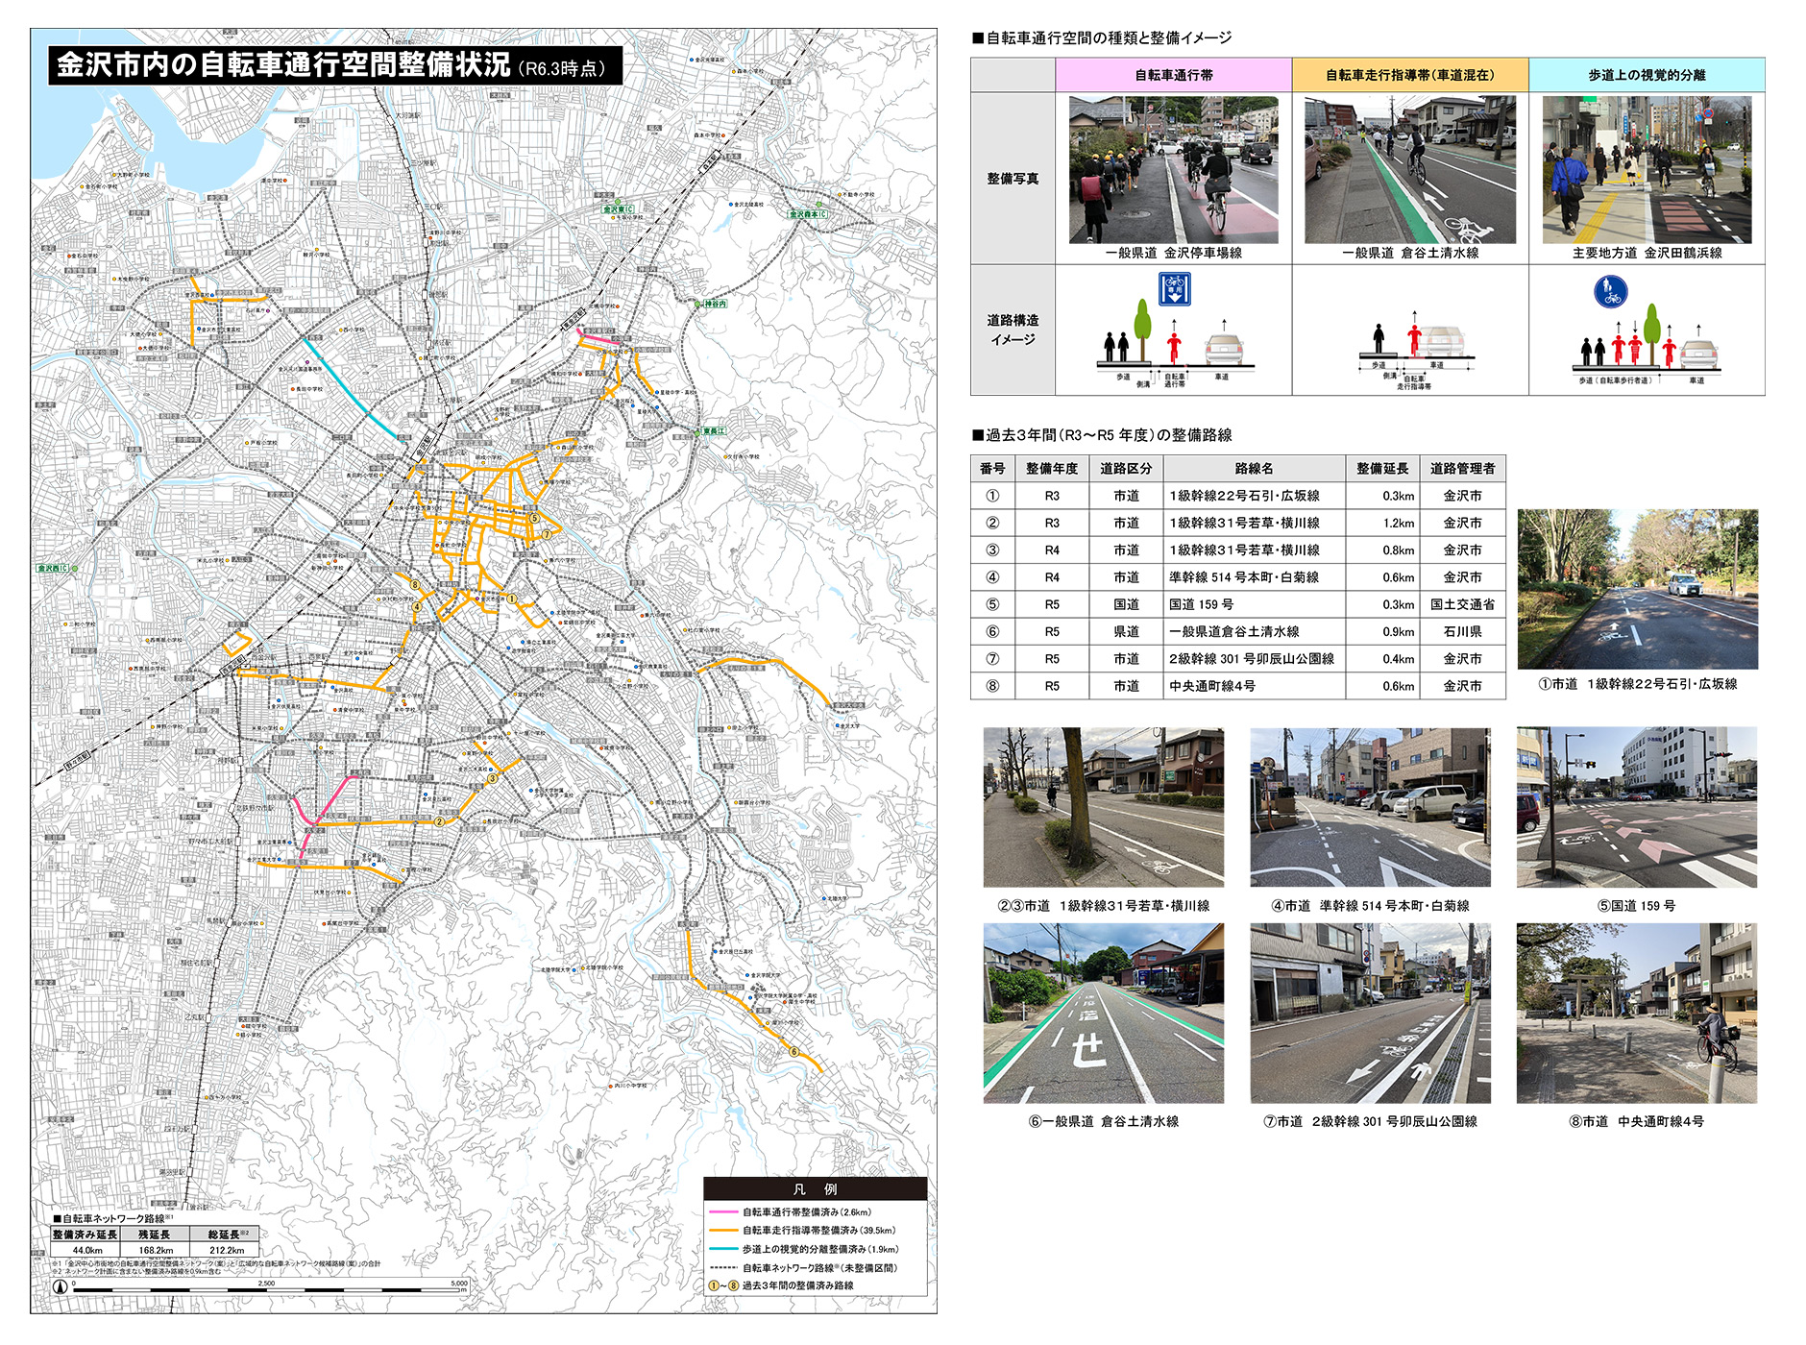This screenshot has width=1806, height=1345.
Task: Click the heading 過去3年間(R3～R5 年度)の整備路線
Action: 1102,435
